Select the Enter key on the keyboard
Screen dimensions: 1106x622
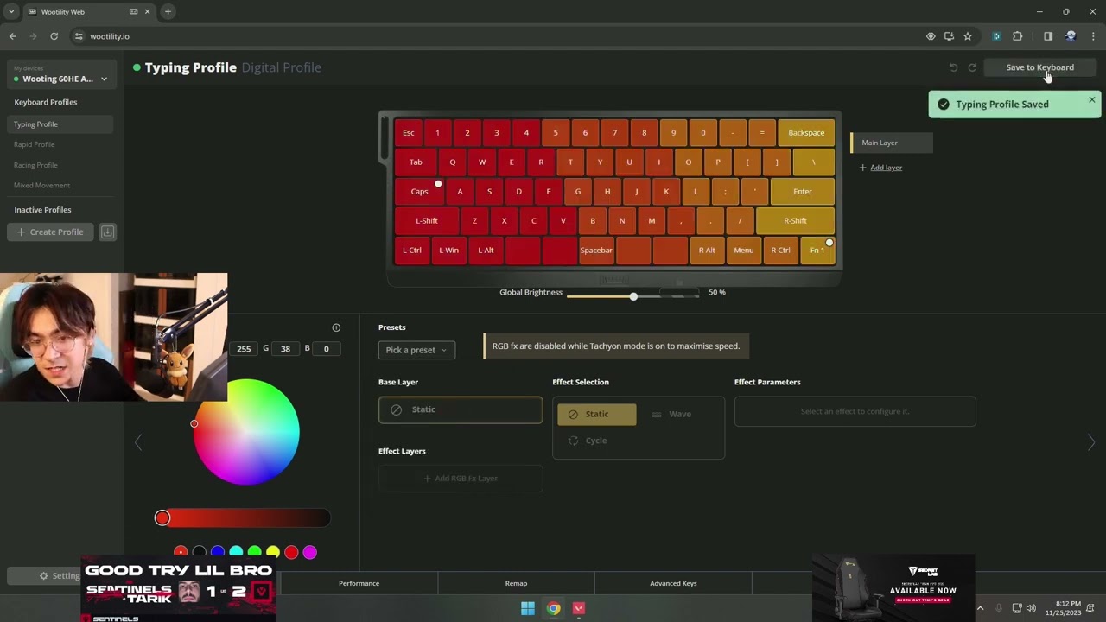tap(803, 192)
